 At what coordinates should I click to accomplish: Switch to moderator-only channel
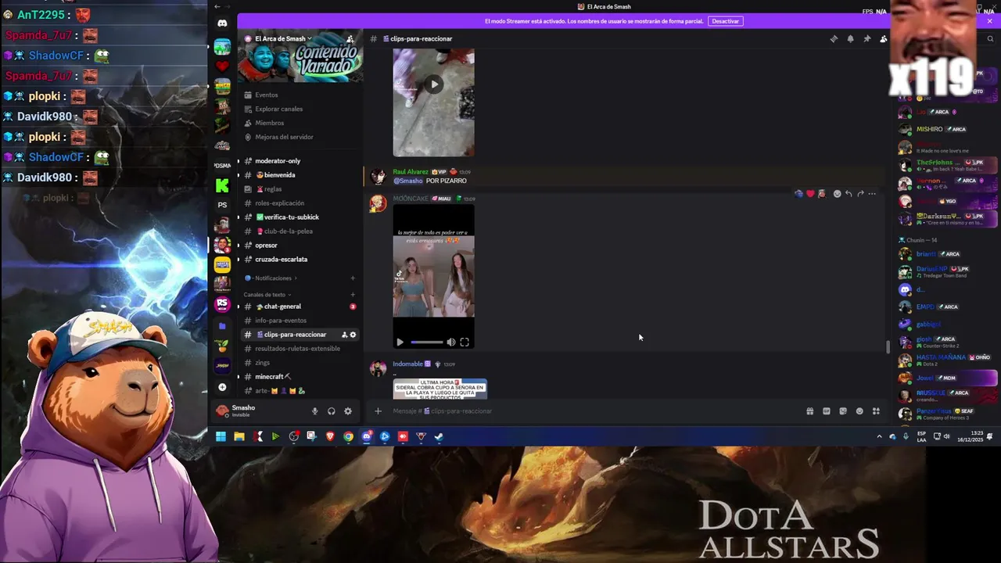pos(300,161)
